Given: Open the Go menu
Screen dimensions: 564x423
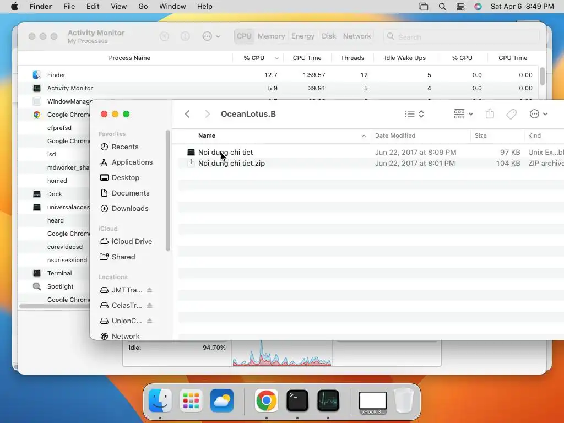Looking at the screenshot, I should click(143, 7).
